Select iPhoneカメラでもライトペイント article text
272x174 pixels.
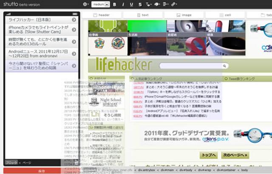[x=38, y=30]
